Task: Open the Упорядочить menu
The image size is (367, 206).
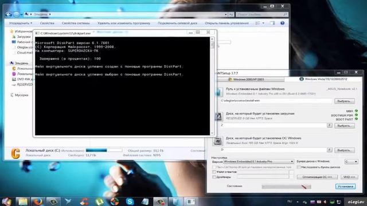Action: coord(21,23)
